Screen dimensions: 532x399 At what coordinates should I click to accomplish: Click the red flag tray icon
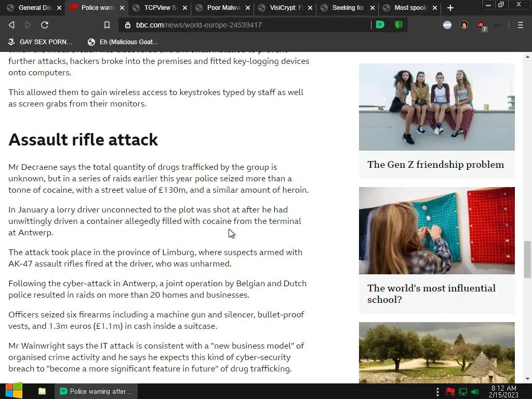450,392
